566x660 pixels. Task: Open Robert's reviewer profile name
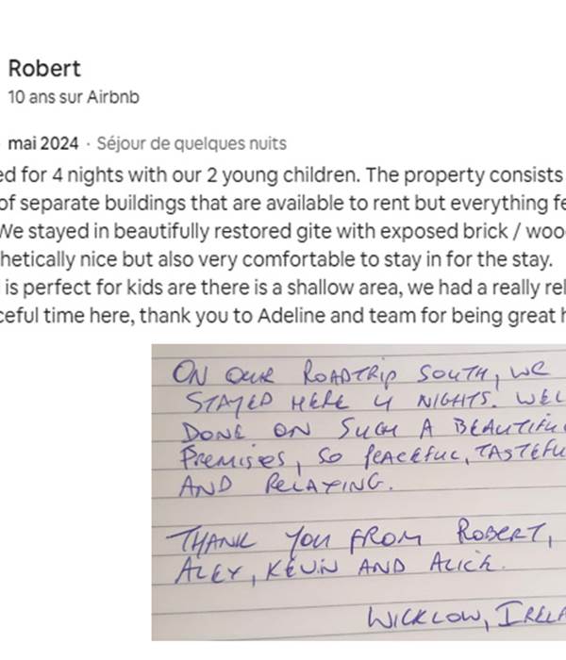[44, 69]
